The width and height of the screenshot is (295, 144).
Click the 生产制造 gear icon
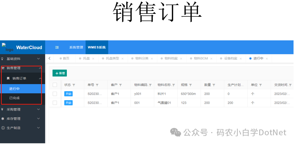click(x=3, y=128)
